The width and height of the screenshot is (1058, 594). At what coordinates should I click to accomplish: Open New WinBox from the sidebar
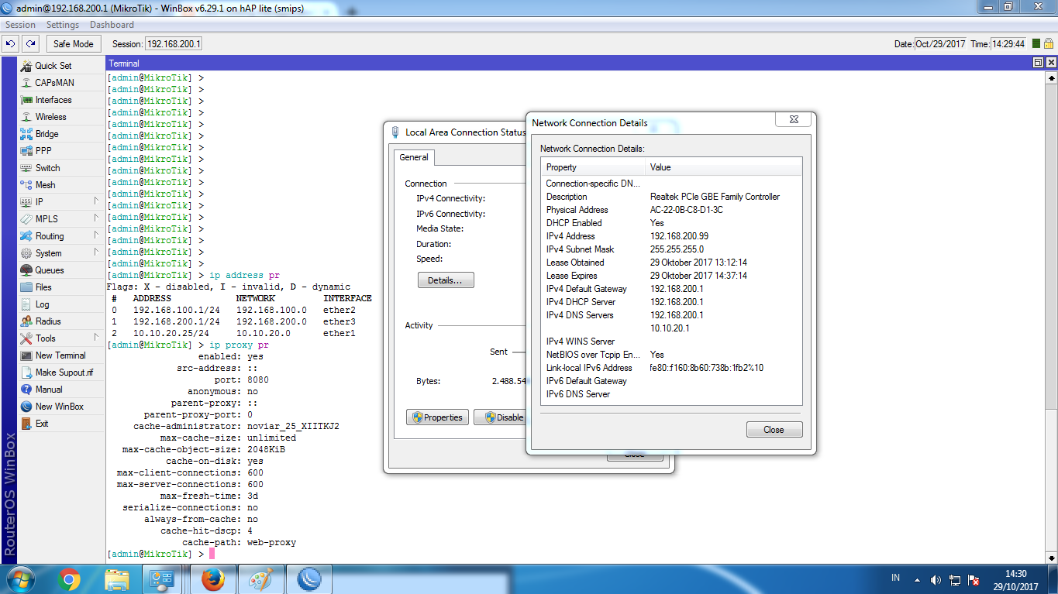(x=60, y=407)
